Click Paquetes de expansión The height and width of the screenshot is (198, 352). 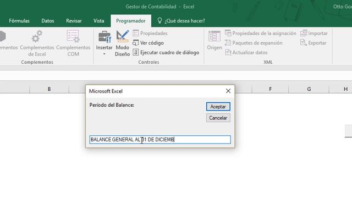click(x=254, y=43)
